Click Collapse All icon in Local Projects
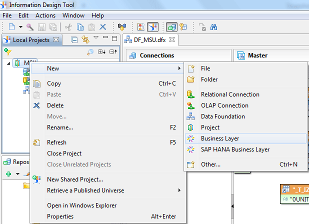This screenshot has width=309, height=224. tap(74, 40)
